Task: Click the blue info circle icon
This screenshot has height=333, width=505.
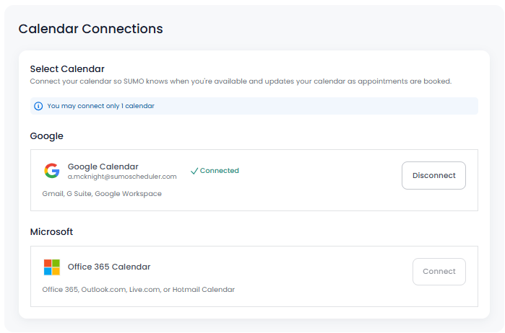Action: coord(38,106)
